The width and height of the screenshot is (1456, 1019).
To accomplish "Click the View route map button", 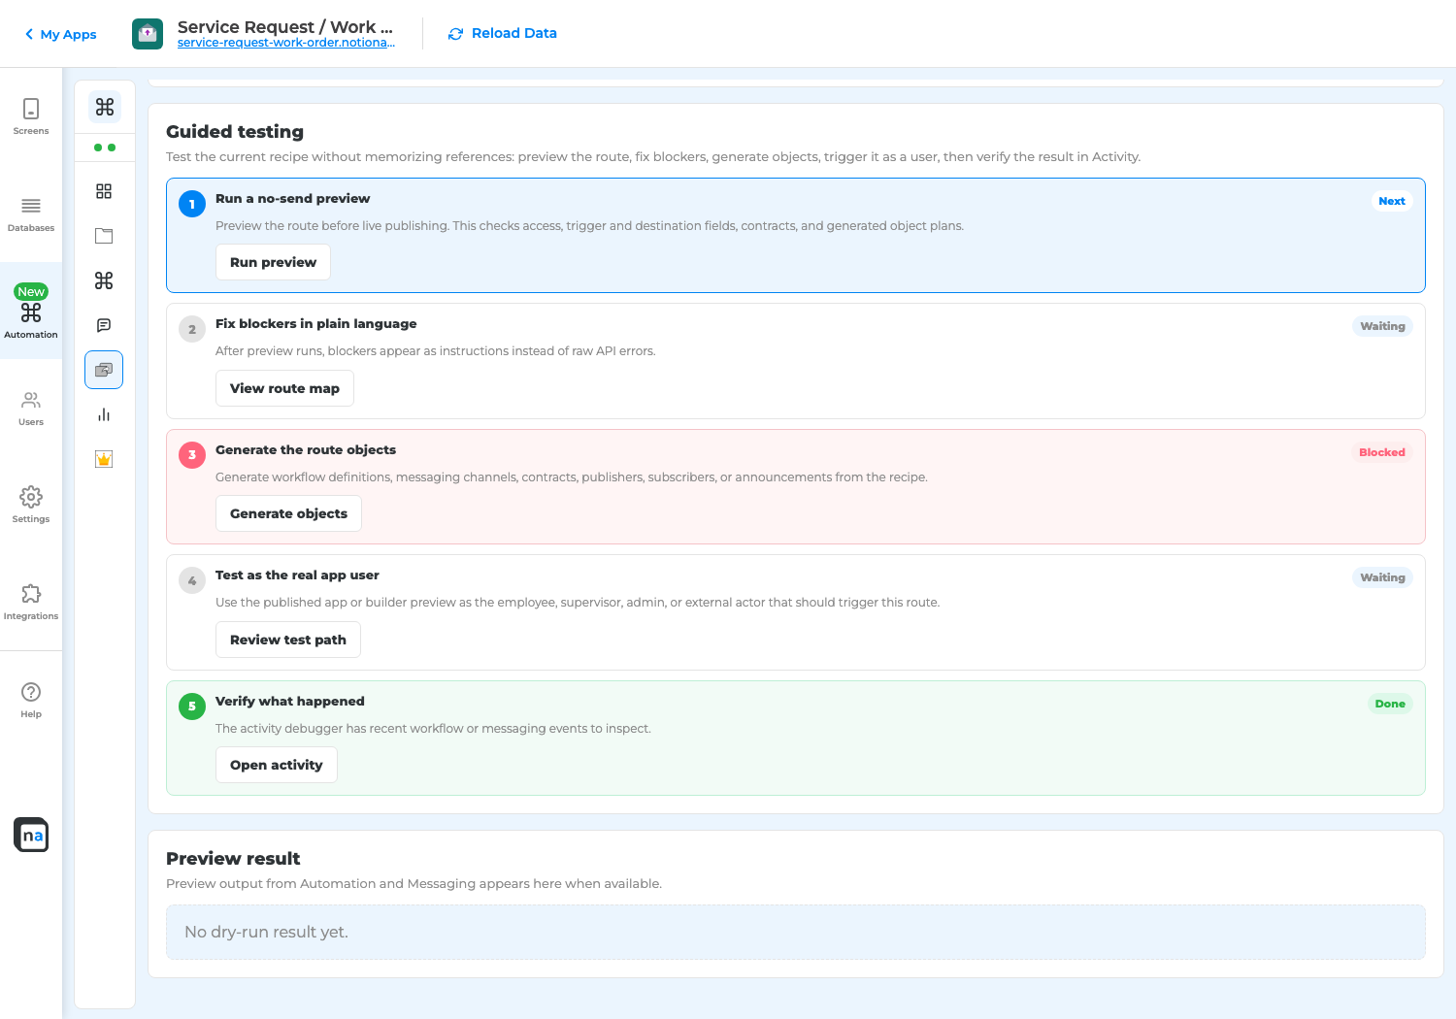I will pyautogui.click(x=284, y=388).
